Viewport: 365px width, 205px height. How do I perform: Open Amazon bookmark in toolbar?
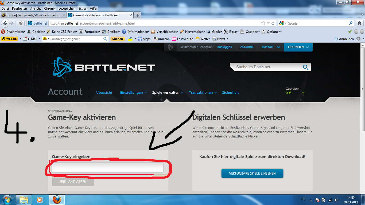coord(161,39)
